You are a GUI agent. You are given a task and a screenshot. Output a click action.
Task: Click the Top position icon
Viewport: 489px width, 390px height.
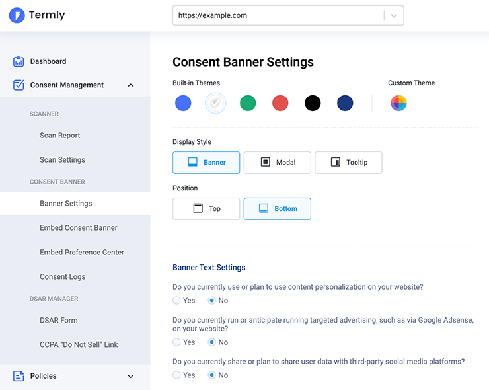198,208
